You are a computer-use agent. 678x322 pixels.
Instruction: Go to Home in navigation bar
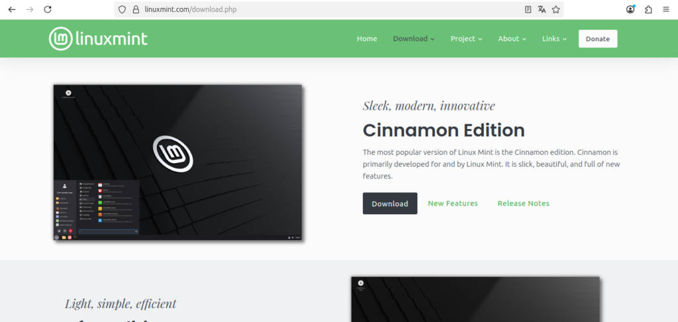(x=367, y=39)
